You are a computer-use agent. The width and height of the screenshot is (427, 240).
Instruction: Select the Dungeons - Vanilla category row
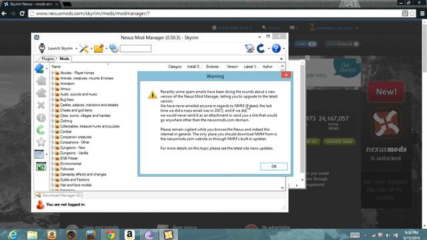(x=74, y=153)
